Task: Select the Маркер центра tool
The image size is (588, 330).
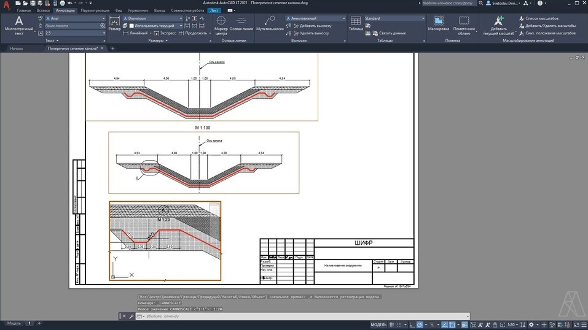Action: [x=221, y=26]
